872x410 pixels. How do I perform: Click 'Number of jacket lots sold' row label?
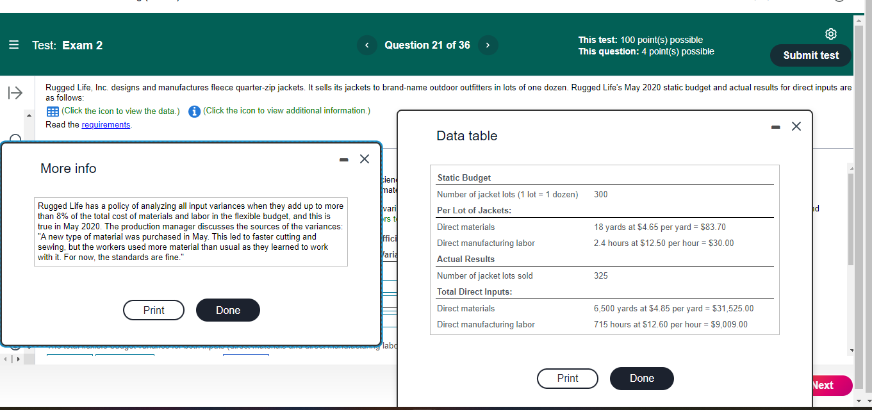point(485,275)
